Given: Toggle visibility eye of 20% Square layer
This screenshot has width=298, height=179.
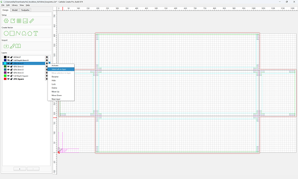Looking at the screenshot, I should coord(8,79).
